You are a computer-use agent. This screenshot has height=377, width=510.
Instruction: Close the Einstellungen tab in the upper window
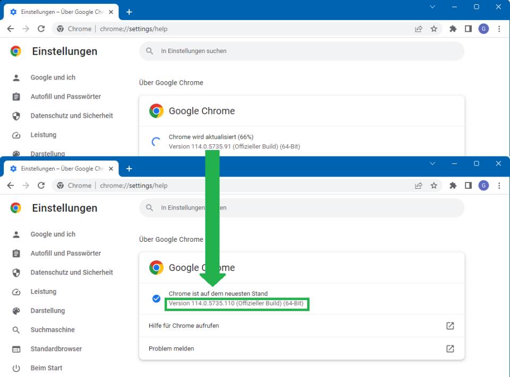[111, 12]
